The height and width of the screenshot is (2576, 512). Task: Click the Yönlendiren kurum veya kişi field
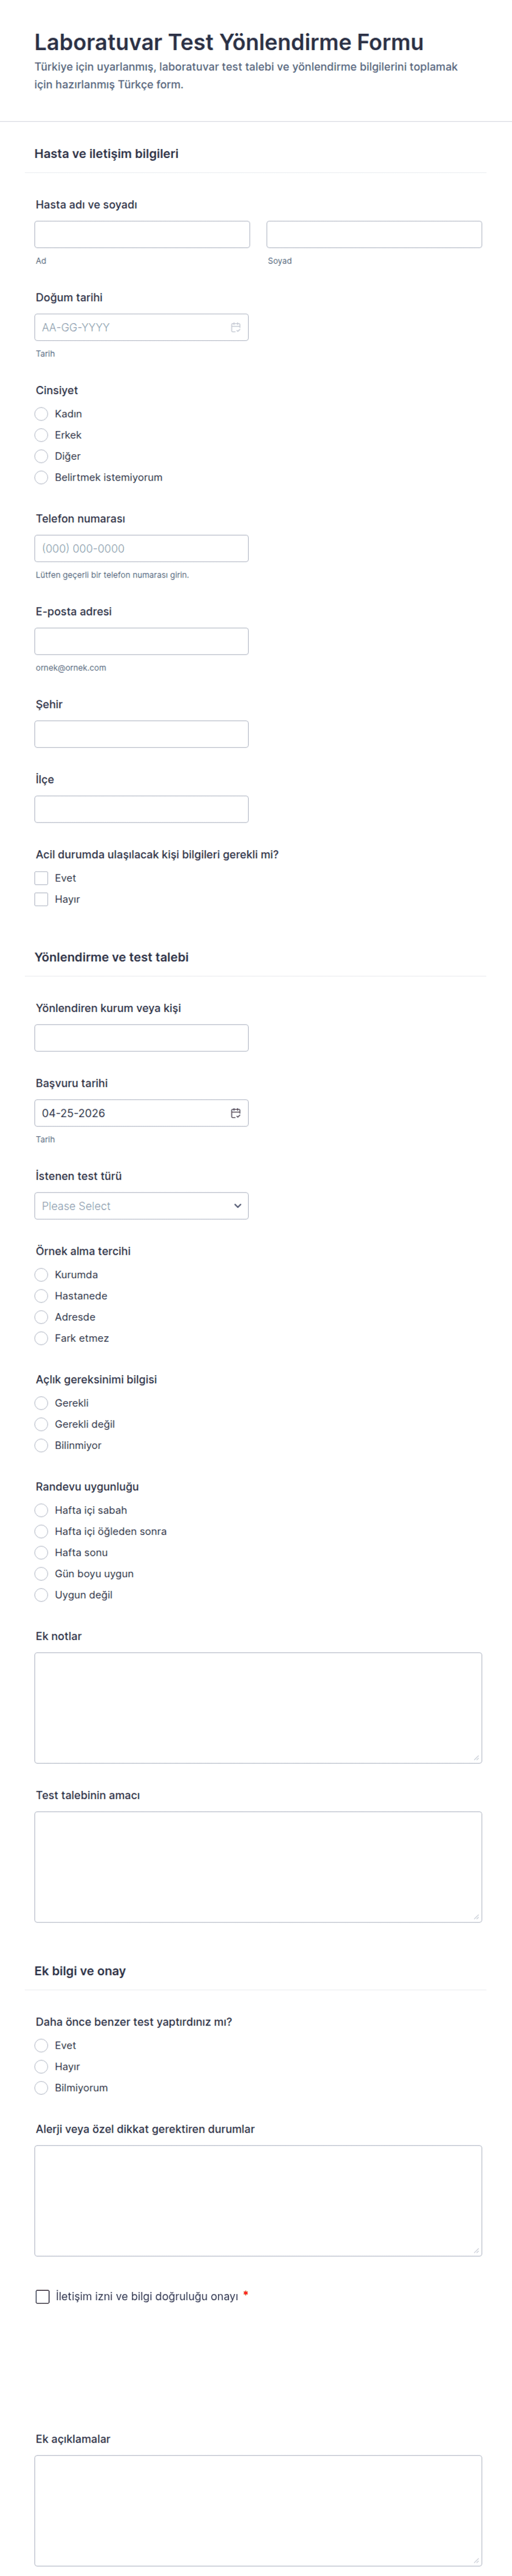click(141, 1038)
